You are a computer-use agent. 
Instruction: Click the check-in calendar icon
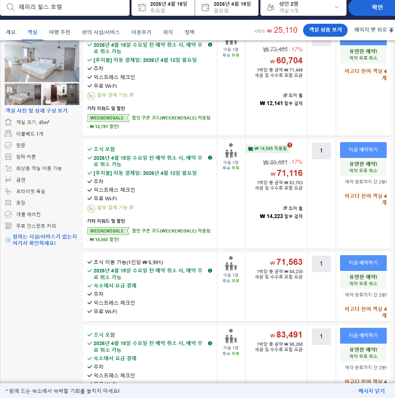pyautogui.click(x=141, y=7)
